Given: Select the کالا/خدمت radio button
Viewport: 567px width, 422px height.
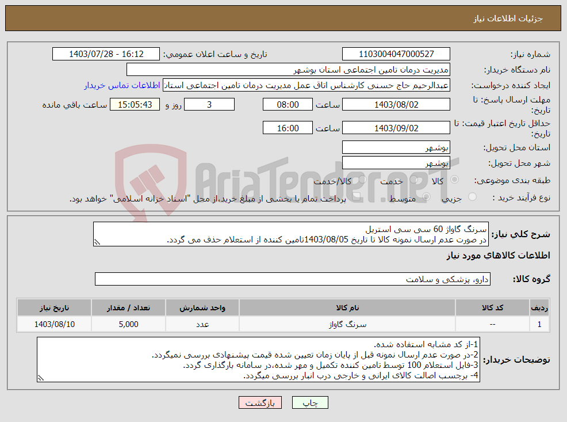Looking at the screenshot, I should tap(362, 180).
